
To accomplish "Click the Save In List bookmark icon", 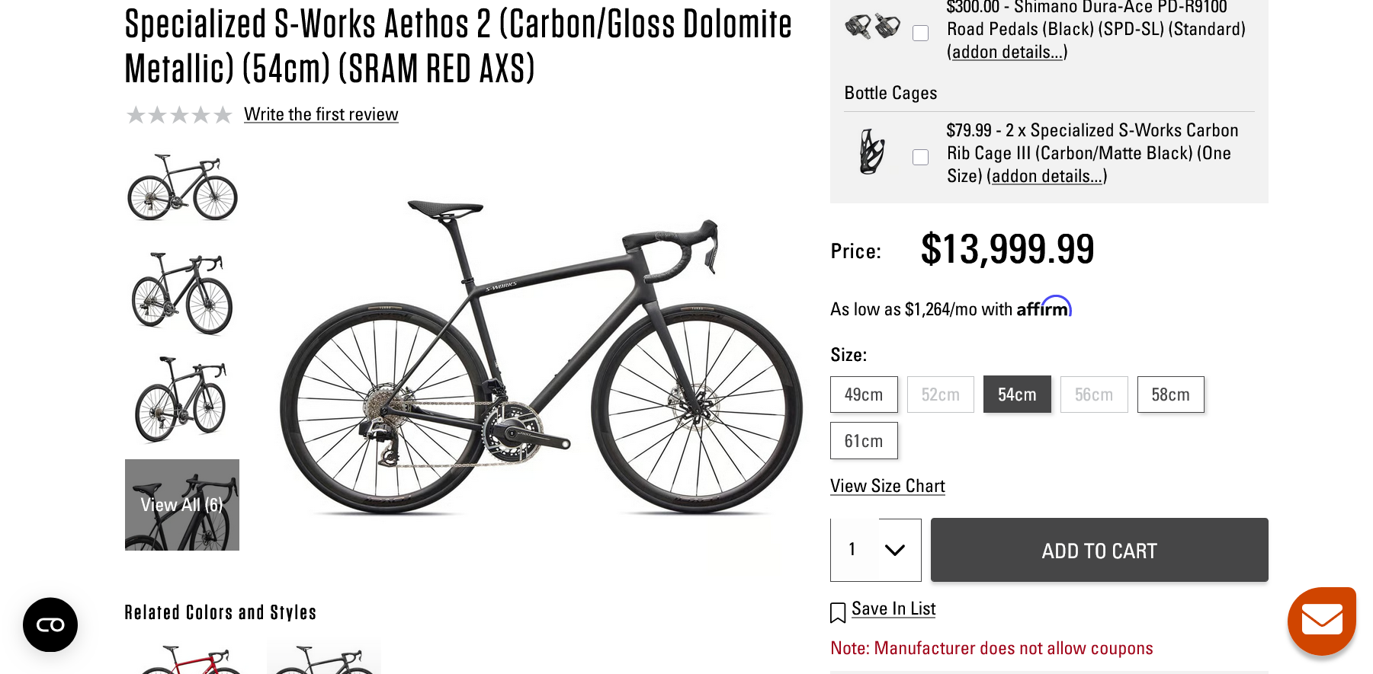I will click(838, 612).
